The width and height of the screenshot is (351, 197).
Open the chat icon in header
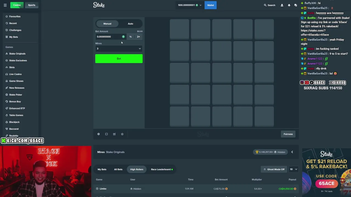coord(296,5)
